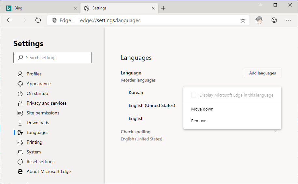Click the Add languages button

[x=263, y=73]
